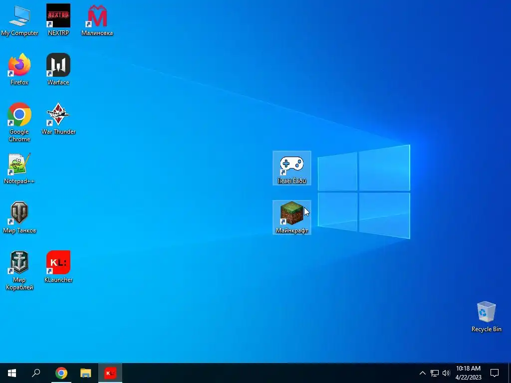Open the taskbar clock and date

(x=468, y=373)
